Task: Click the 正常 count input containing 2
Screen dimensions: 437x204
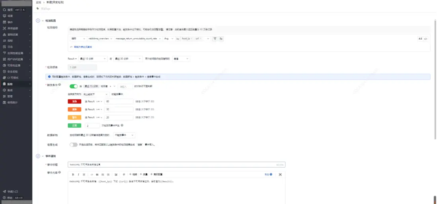Action: (x=92, y=126)
